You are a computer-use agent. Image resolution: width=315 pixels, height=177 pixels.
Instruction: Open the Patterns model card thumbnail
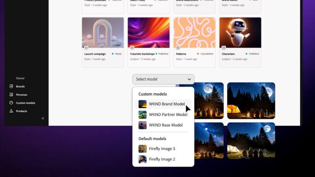[194, 33]
